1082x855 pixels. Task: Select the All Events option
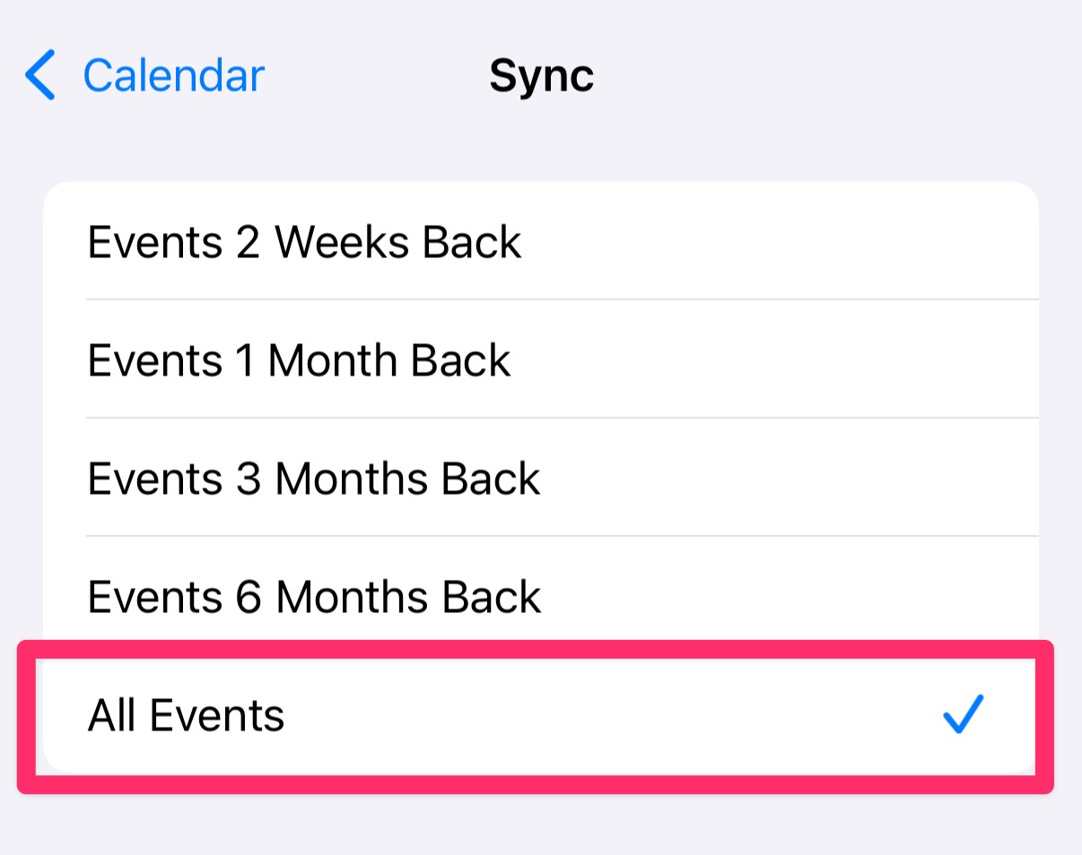[186, 715]
